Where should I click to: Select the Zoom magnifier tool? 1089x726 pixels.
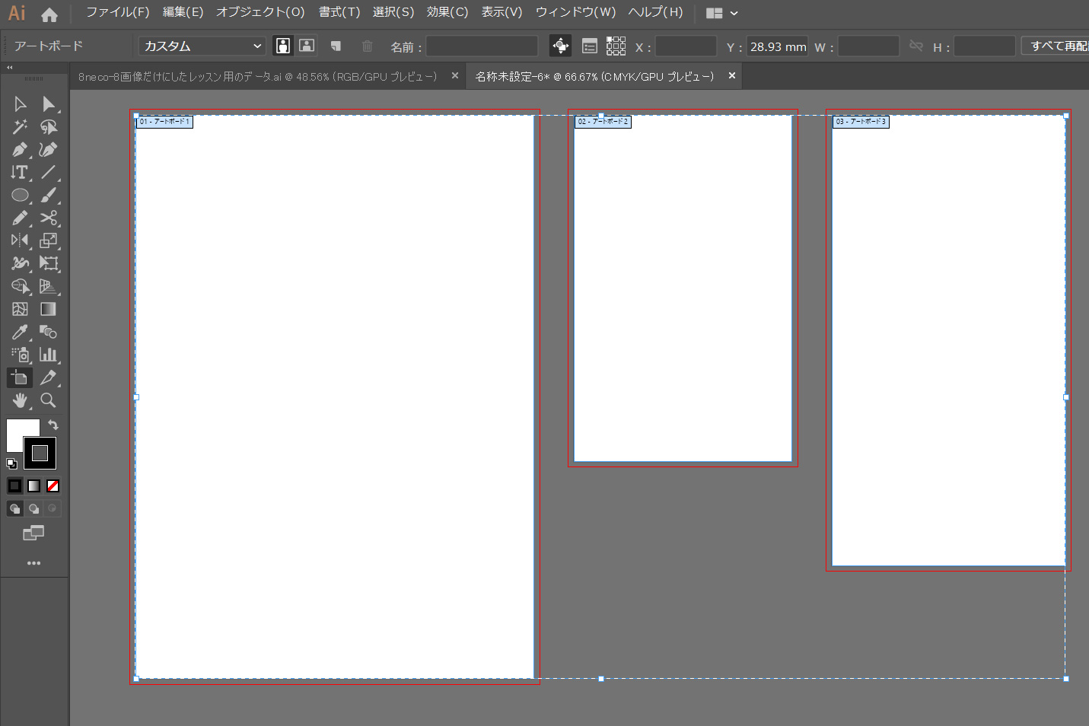click(48, 400)
